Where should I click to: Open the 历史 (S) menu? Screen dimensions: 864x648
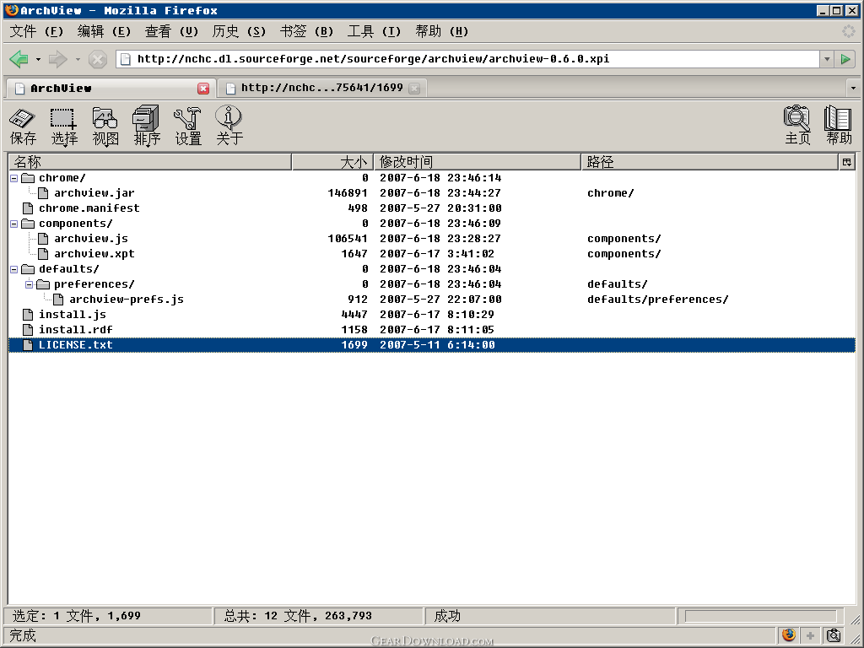click(x=239, y=31)
